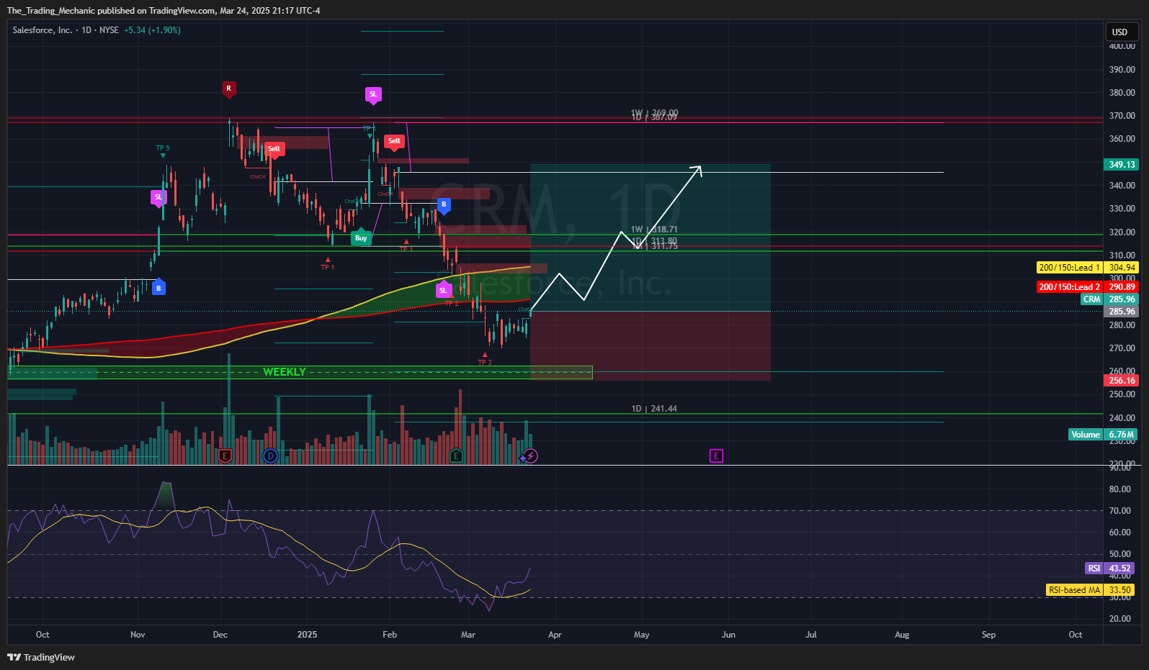Click the 1D interval text in header
The image size is (1149, 670).
tap(86, 30)
